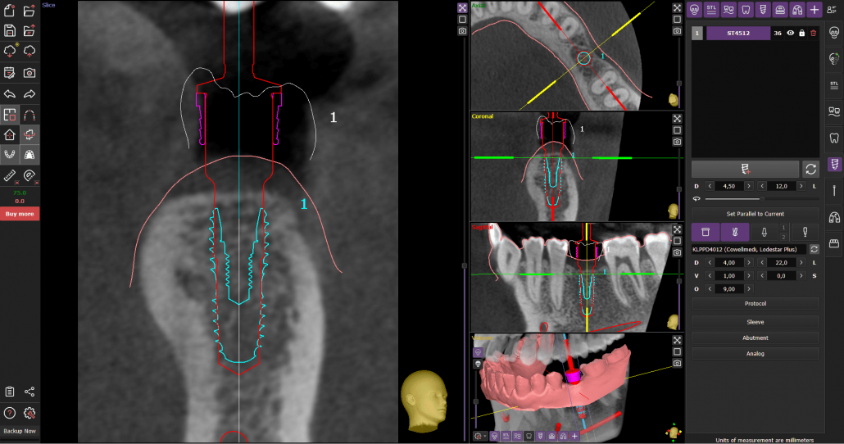Upload to cloud icon

(29, 51)
